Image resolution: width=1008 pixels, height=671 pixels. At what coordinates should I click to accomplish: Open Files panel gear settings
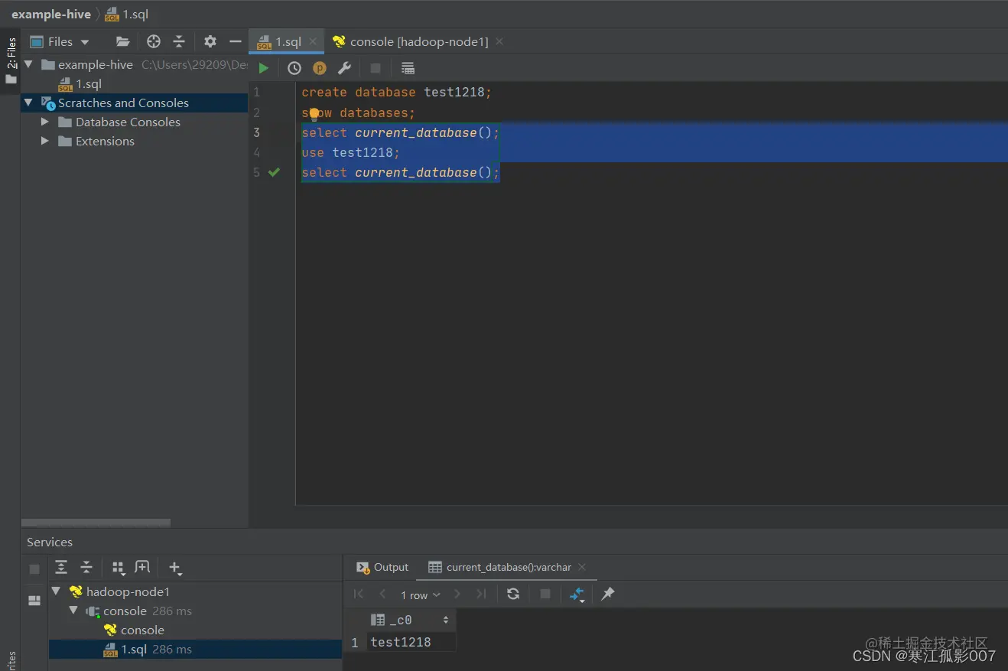[x=210, y=41]
